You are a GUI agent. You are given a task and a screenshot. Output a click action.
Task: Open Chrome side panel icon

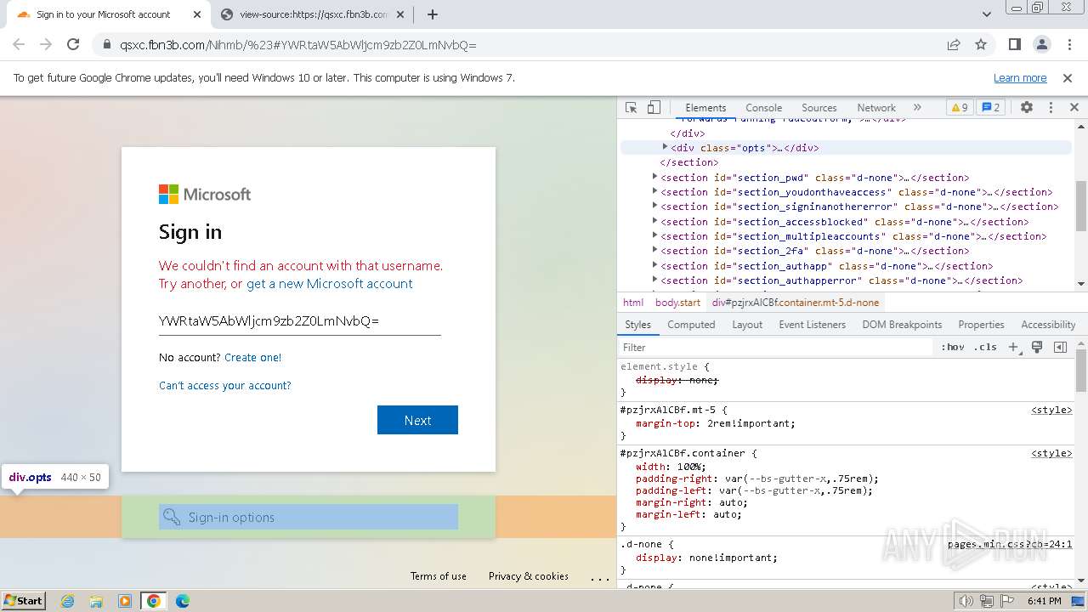point(1014,44)
